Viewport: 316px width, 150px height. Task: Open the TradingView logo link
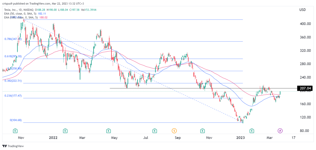tap(13, 146)
